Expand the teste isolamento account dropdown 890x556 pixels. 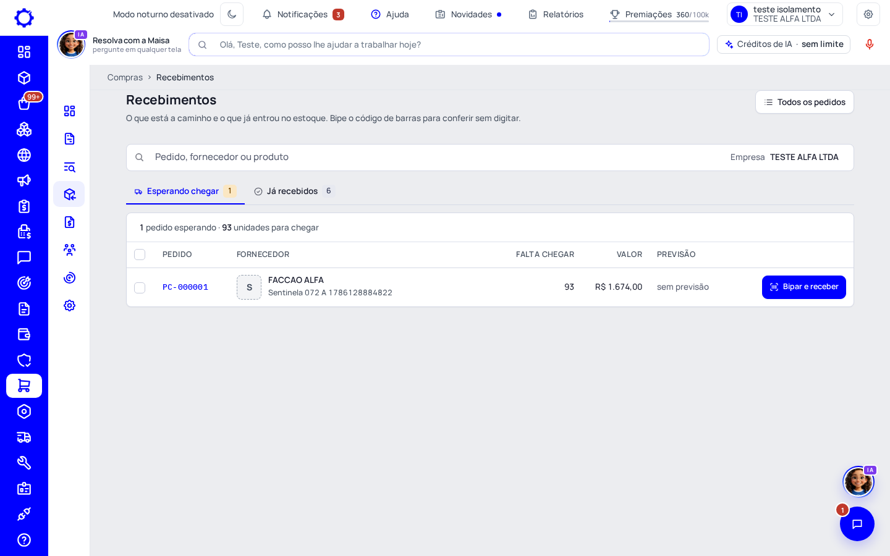tap(785, 14)
